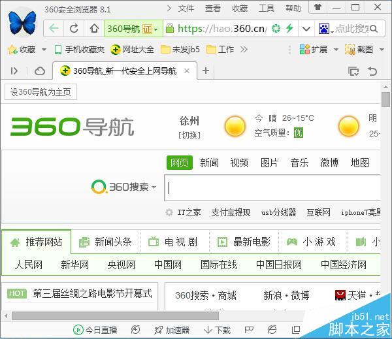The image size is (392, 339).
Task: Click the circular-arrow icon after 今日直播
Action: pyautogui.click(x=135, y=330)
